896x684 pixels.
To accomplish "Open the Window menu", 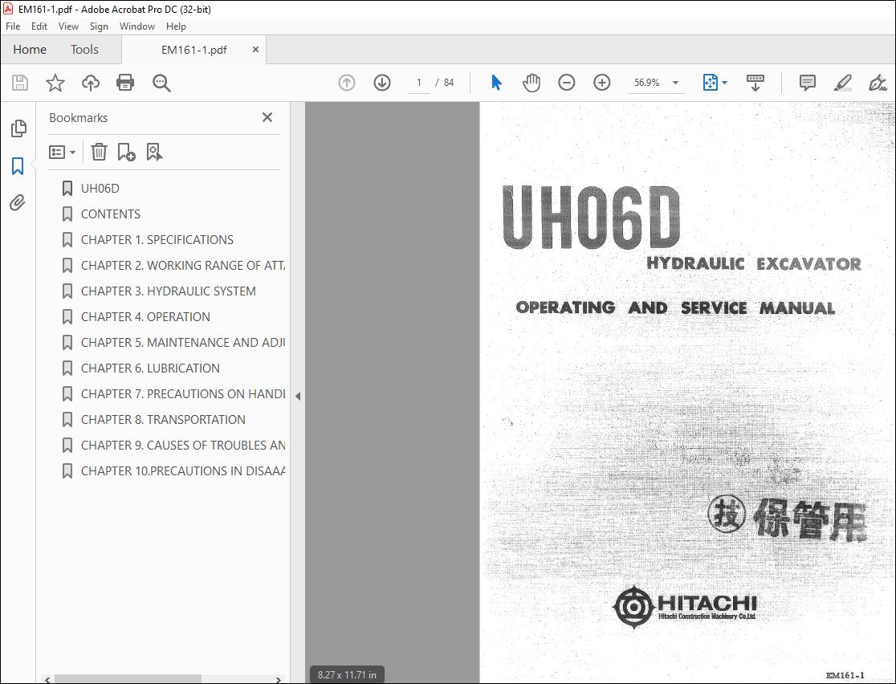I will click(137, 26).
